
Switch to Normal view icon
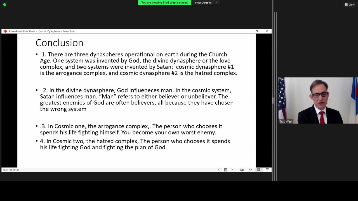(242, 170)
